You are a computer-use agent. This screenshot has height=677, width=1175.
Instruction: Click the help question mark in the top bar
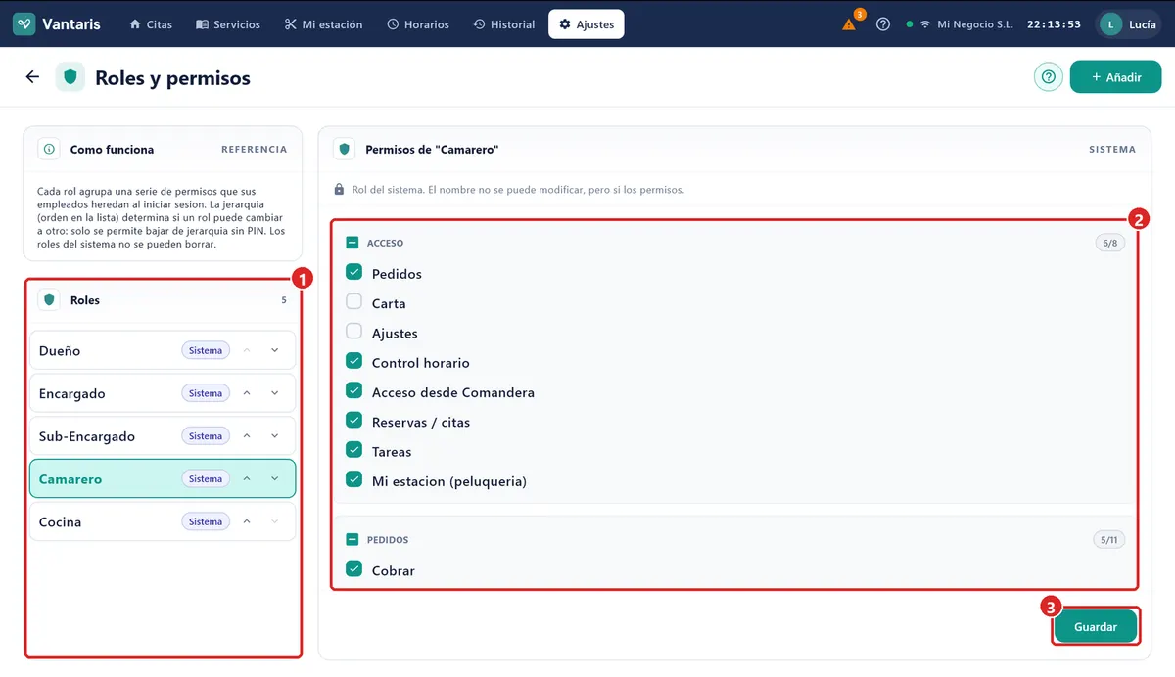point(883,24)
